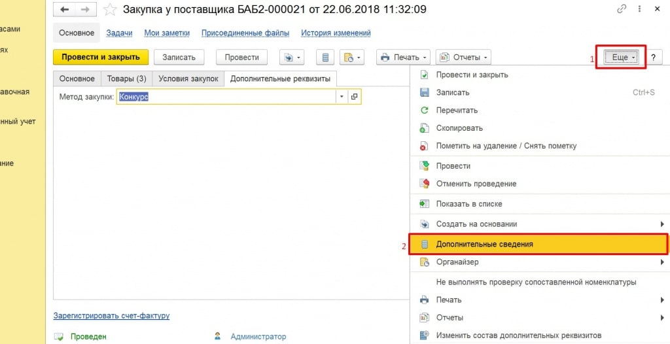
Task: Open the Отчеты dropdown button
Action: point(463,58)
